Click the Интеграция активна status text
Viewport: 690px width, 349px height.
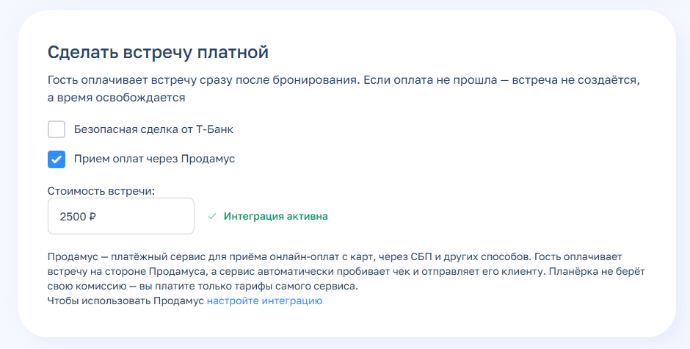coord(275,217)
